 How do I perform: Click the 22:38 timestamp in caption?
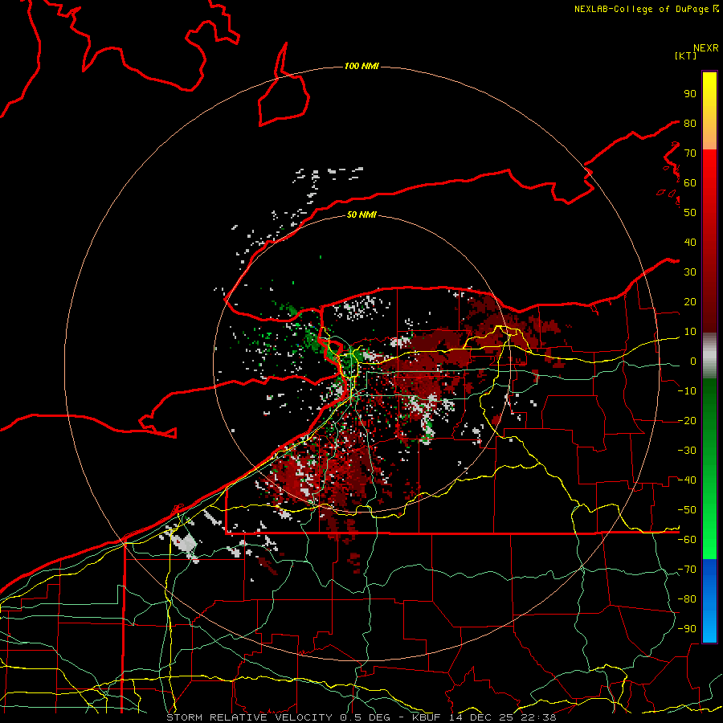(538, 717)
